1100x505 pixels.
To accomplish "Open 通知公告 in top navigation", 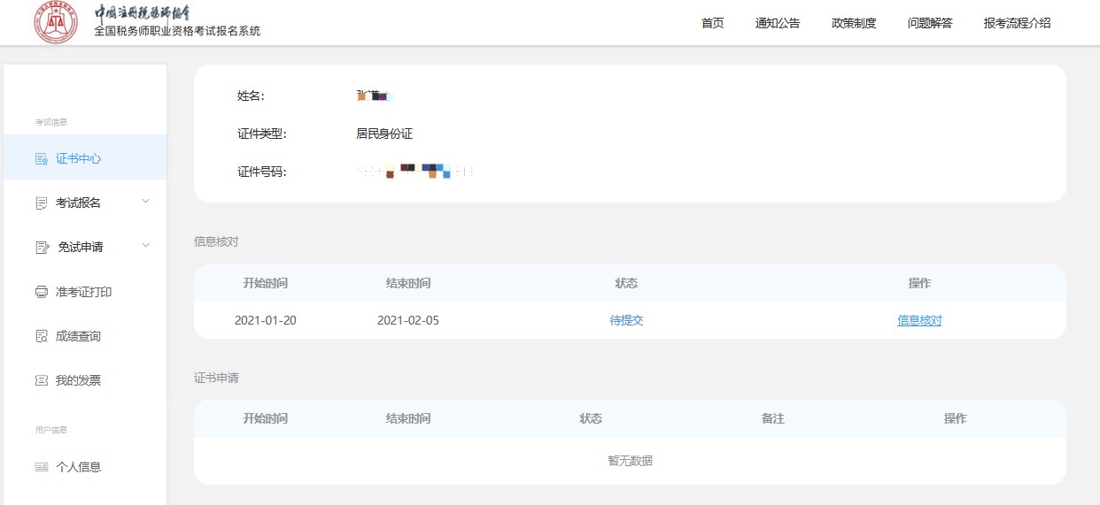I will coord(777,23).
